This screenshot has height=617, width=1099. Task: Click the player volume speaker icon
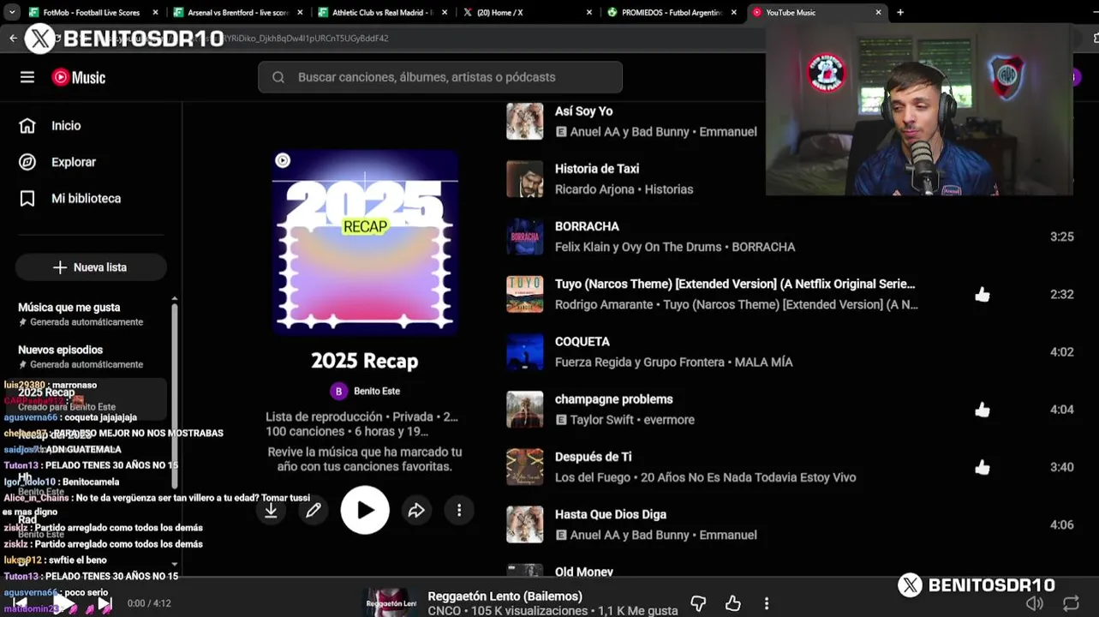point(1035,603)
